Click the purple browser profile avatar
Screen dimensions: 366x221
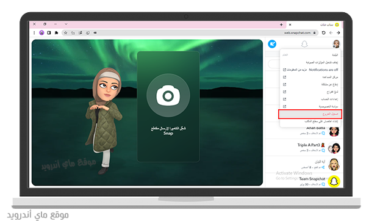tap(41, 33)
